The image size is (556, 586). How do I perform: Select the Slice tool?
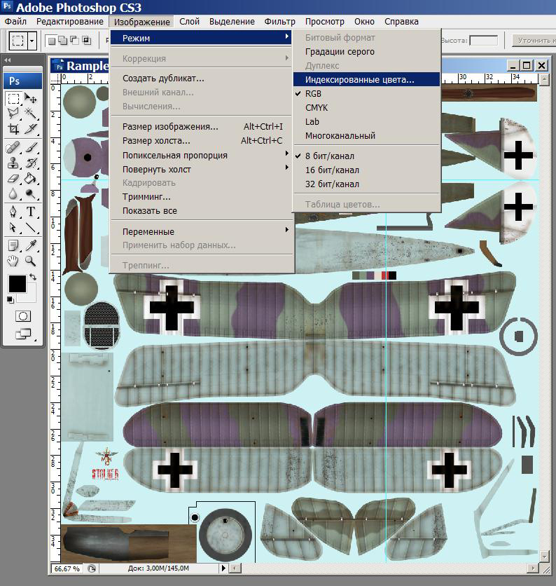coord(31,129)
